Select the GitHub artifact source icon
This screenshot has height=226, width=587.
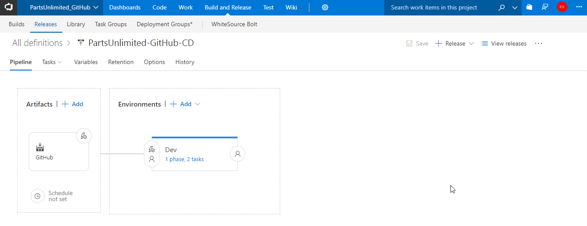click(40, 147)
